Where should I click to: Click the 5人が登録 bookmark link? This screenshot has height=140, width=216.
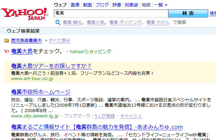point(105,116)
